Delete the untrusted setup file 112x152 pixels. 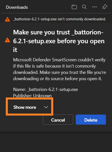(91, 120)
